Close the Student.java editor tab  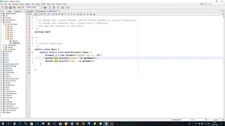pos(48,11)
